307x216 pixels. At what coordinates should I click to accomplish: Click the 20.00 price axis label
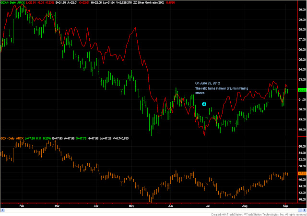(302, 109)
